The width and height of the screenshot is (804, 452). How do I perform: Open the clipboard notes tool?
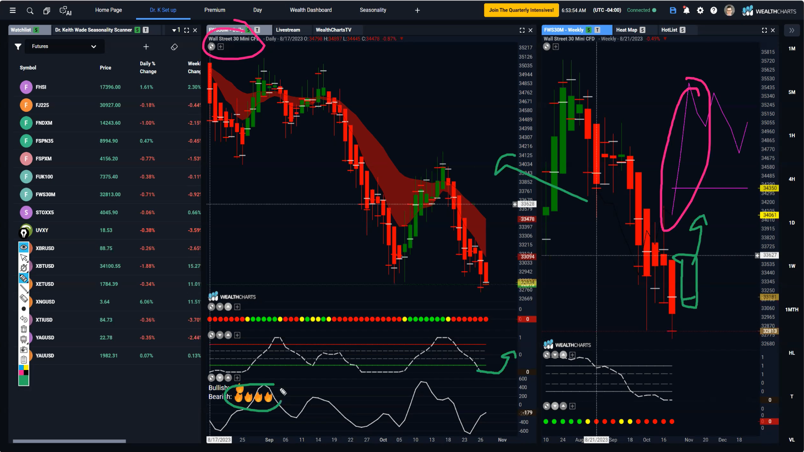(24, 360)
